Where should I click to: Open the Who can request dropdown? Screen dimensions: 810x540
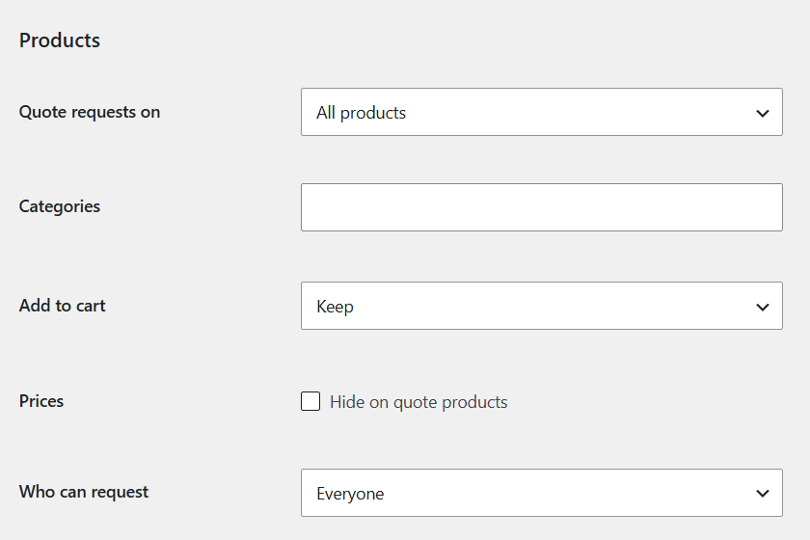[541, 493]
